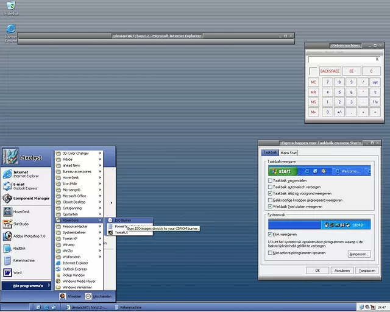
Task: Open the Prullenbak desktop icon
Action: click(10, 8)
